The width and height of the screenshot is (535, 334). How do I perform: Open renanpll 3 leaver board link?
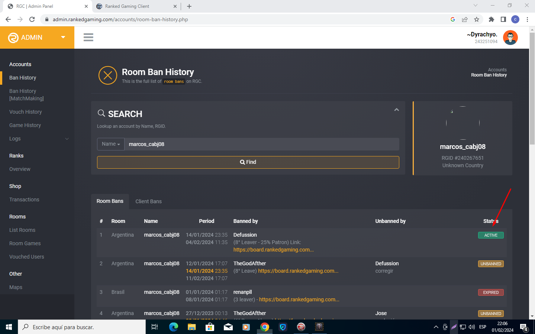[x=299, y=299]
